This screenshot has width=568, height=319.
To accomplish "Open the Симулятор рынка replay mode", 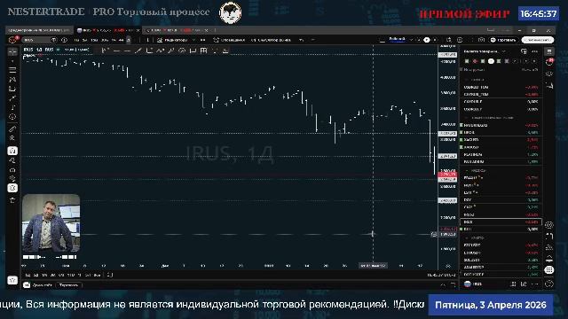I will coord(271,40).
